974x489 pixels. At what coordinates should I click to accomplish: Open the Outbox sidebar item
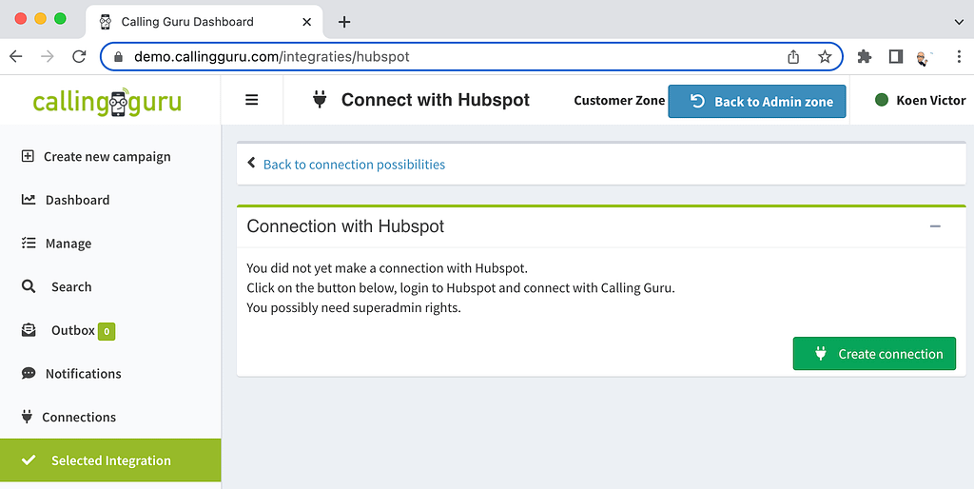pyautogui.click(x=68, y=330)
